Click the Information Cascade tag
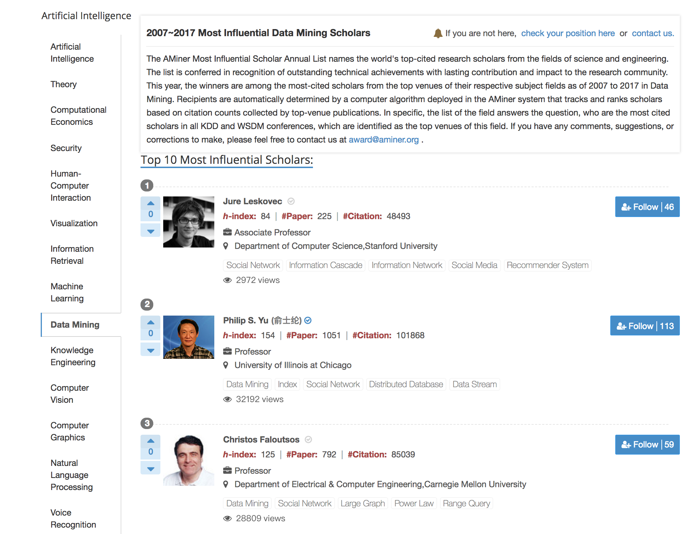This screenshot has height=534, width=699. tap(325, 265)
